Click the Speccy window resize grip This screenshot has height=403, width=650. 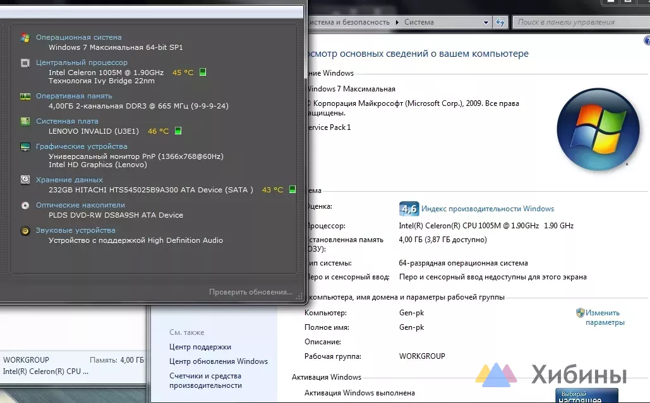(x=299, y=296)
